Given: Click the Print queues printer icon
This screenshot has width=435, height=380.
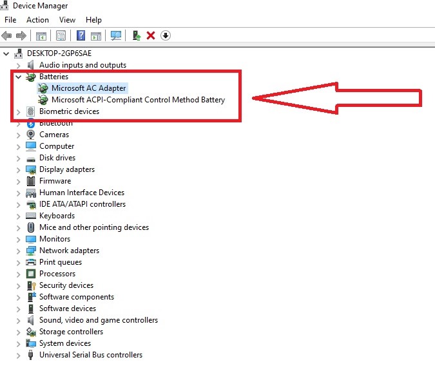Looking at the screenshot, I should 31,262.
